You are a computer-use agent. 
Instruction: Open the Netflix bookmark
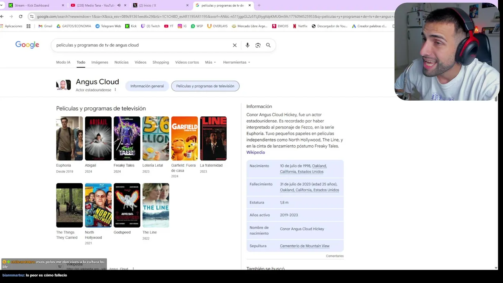tap(300, 26)
